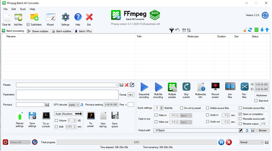Click the Total progress bar

pos(137,142)
